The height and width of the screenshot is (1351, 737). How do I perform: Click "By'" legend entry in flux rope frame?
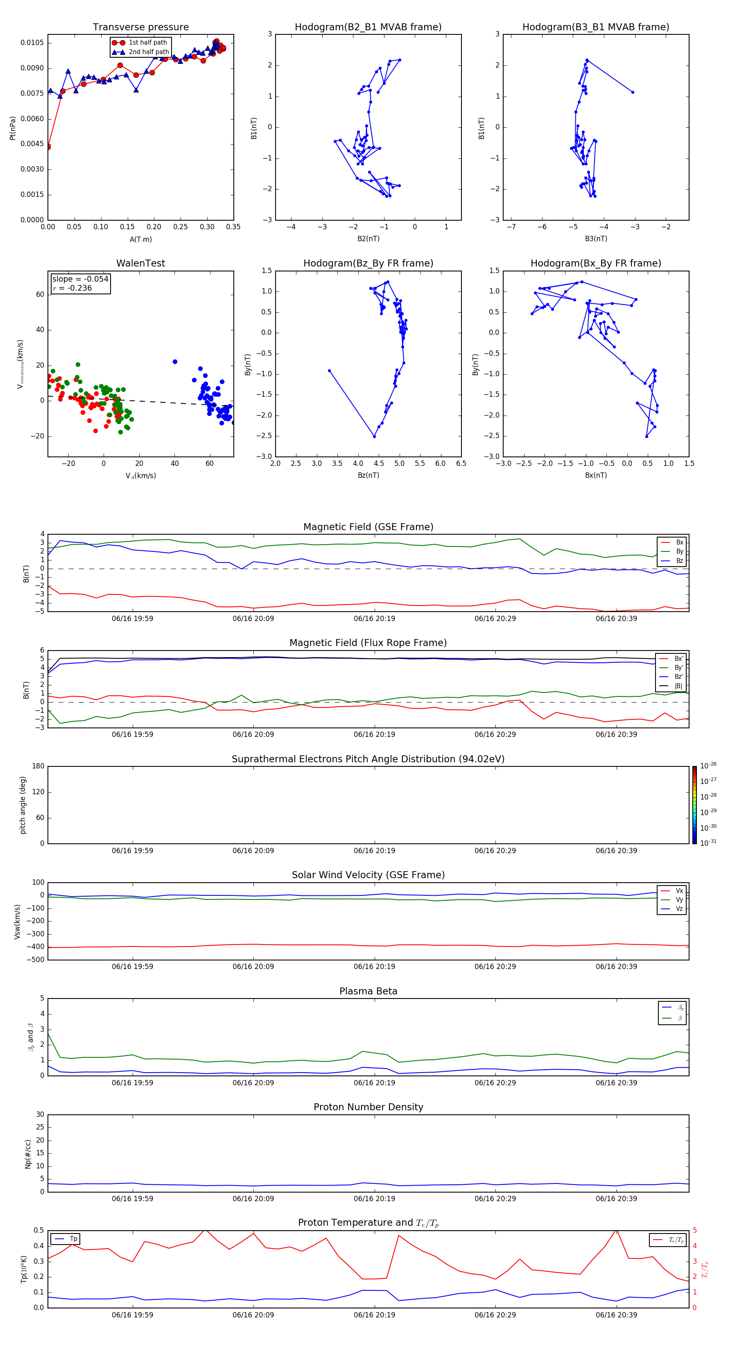[x=671, y=668]
